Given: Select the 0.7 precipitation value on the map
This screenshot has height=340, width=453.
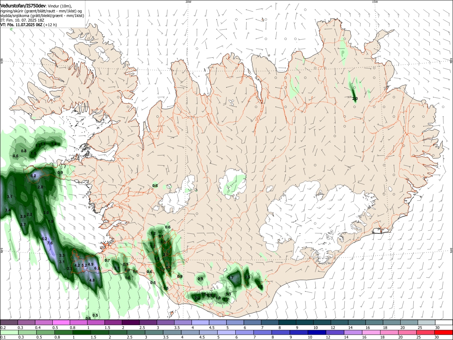Looking at the screenshot, I should (107, 260).
